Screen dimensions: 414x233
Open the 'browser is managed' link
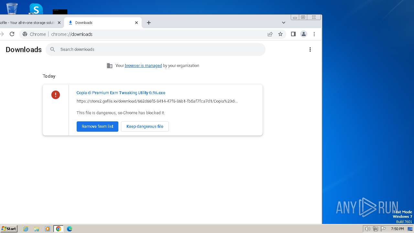[143, 66]
